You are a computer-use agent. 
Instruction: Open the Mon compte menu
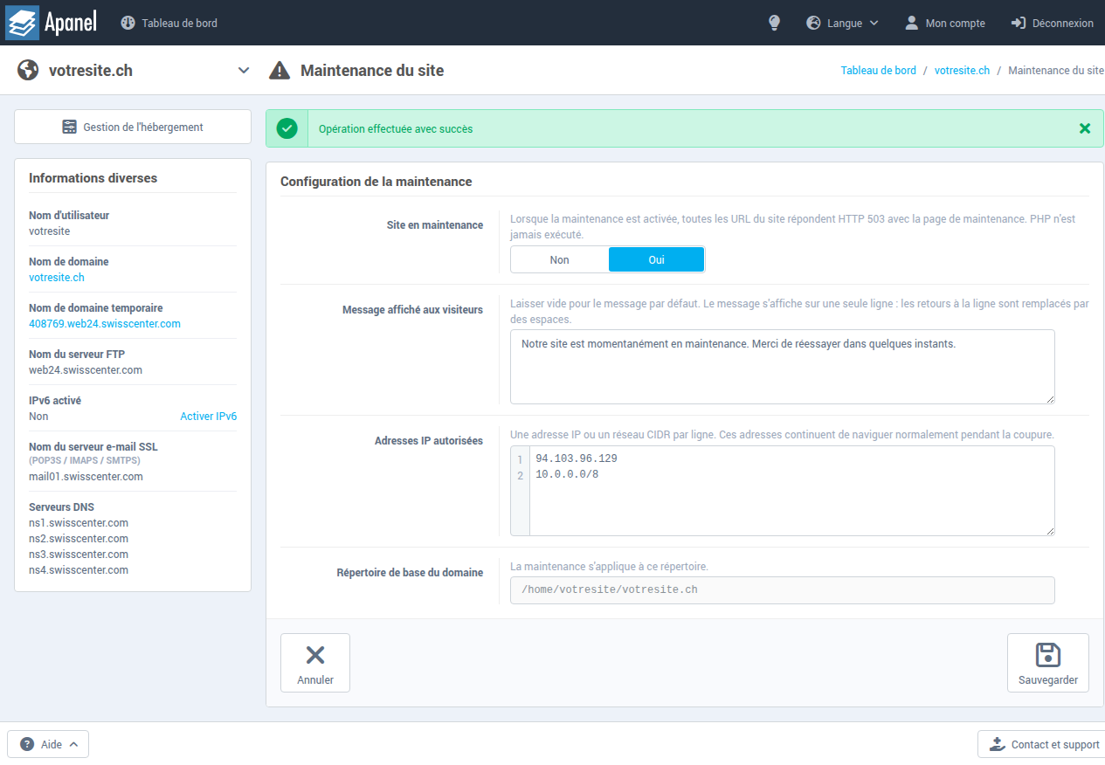(944, 24)
